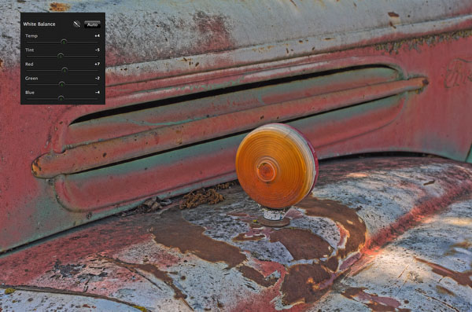Viewport: 472px width, 312px height.
Task: Click the Blue label
Action: tap(30, 93)
